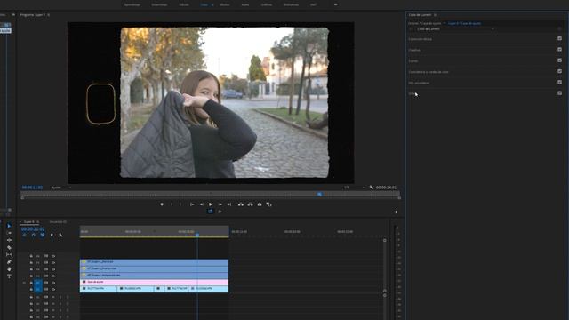
Task: Open the playback resolution dropdown
Action: point(354,188)
